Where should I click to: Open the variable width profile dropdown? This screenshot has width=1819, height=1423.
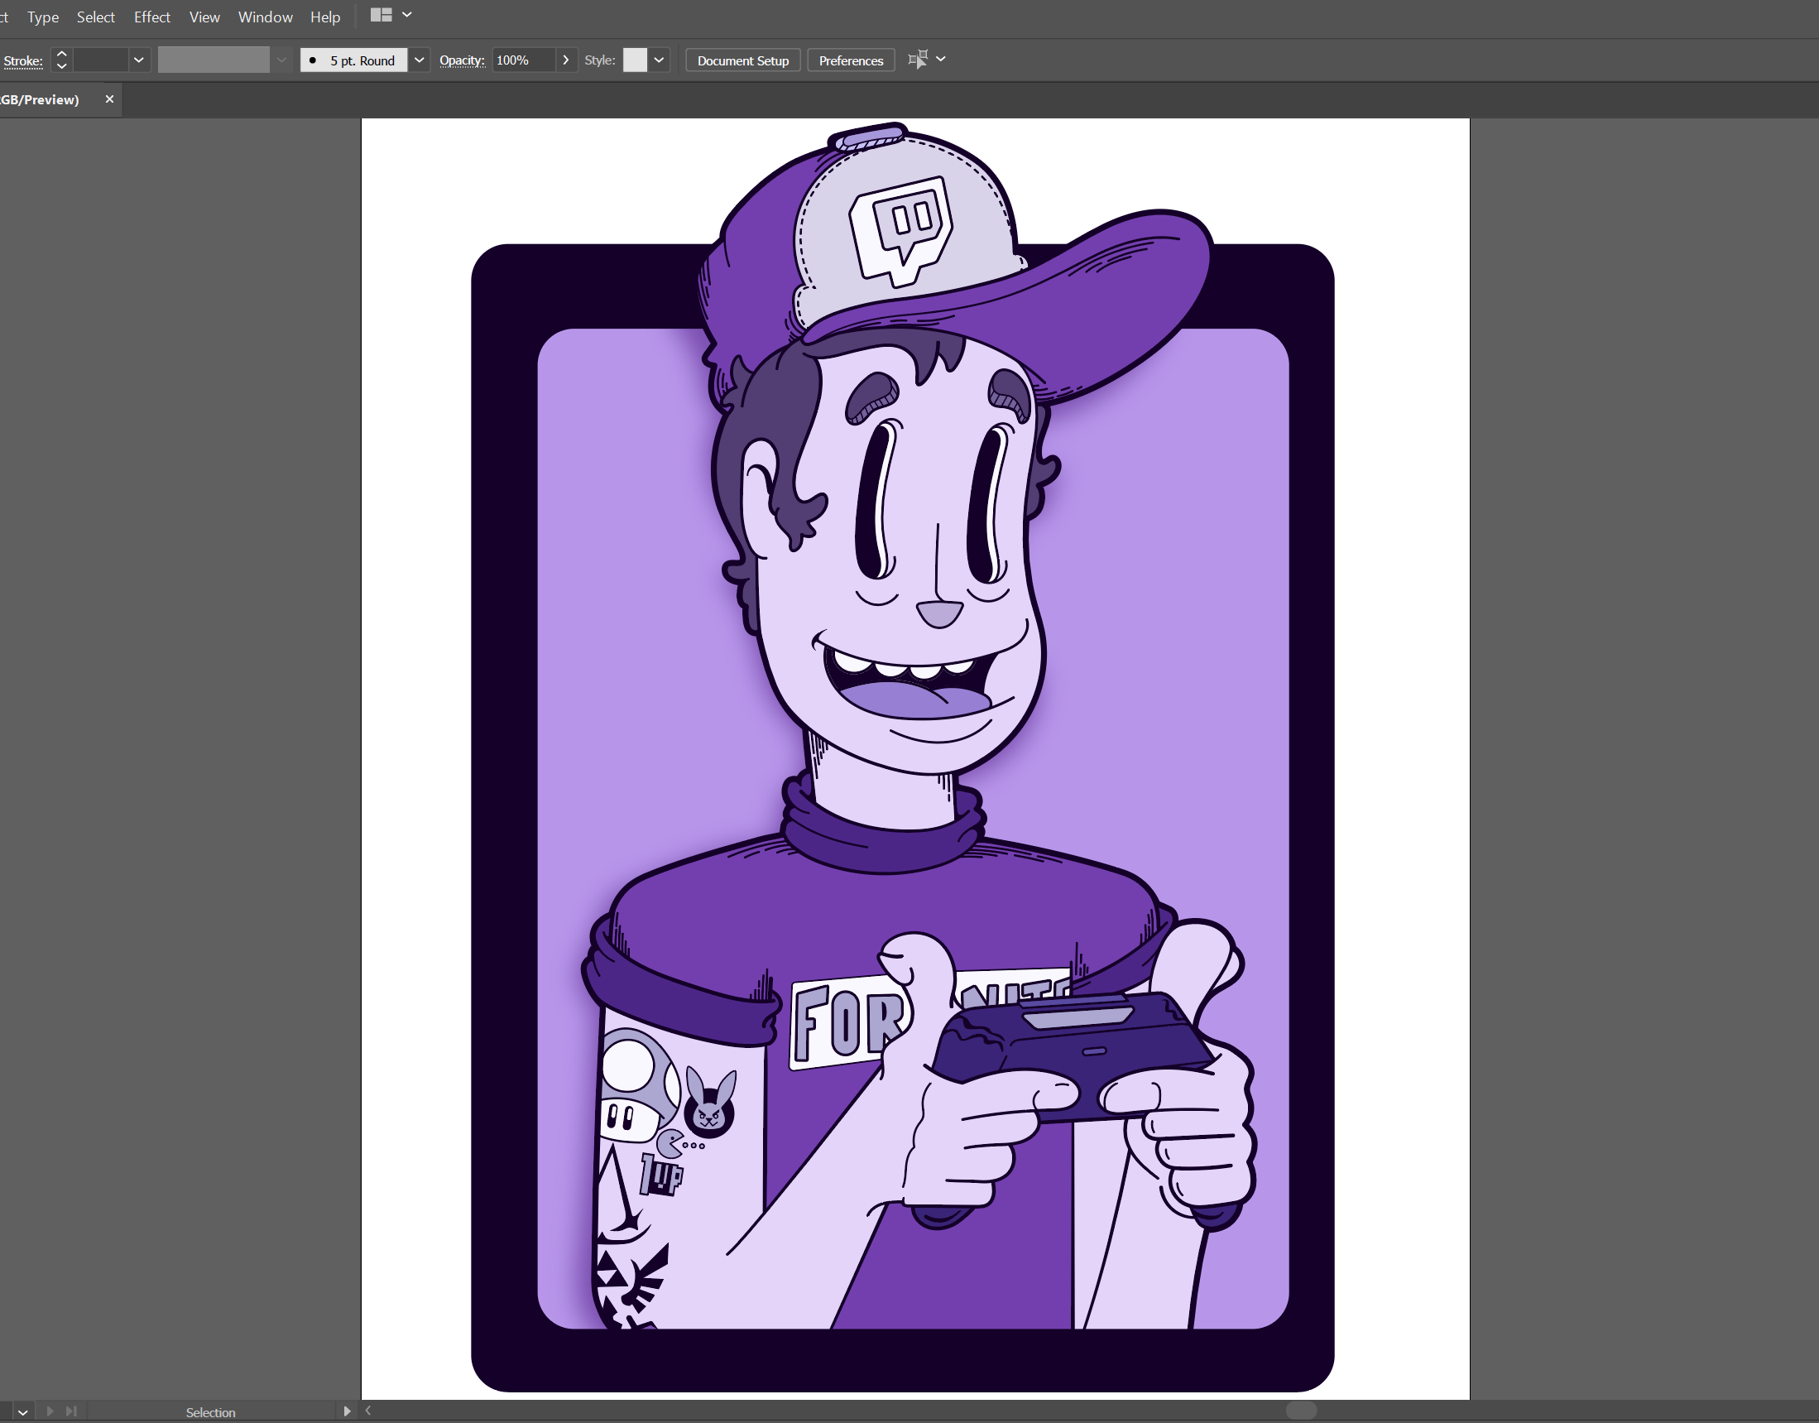[x=281, y=60]
